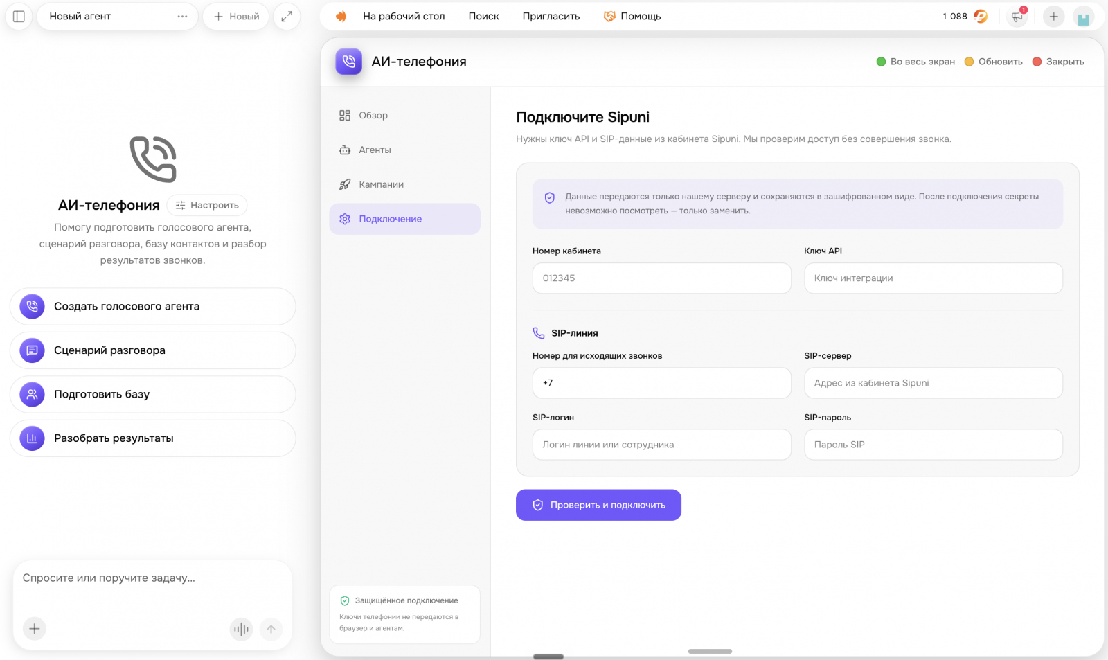Click the scrollbar thumb beneath the Sipuni connection form

tap(710, 652)
